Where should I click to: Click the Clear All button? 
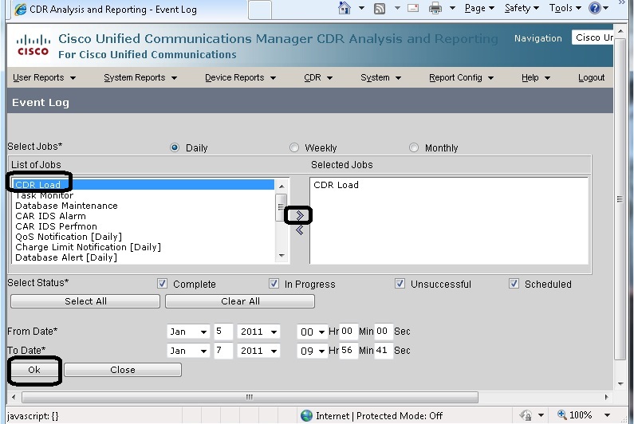click(240, 301)
